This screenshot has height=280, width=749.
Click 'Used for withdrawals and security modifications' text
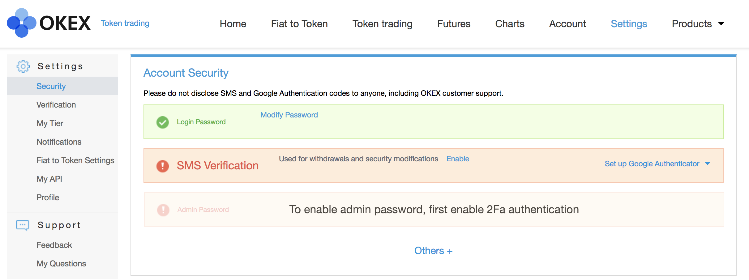[x=358, y=159]
